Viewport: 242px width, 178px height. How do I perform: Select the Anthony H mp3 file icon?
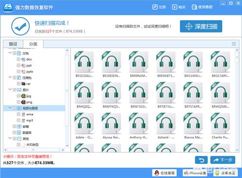click(138, 124)
